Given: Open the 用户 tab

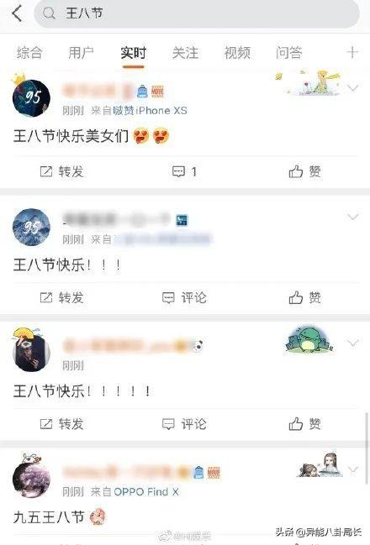Looking at the screenshot, I should [x=81, y=53].
